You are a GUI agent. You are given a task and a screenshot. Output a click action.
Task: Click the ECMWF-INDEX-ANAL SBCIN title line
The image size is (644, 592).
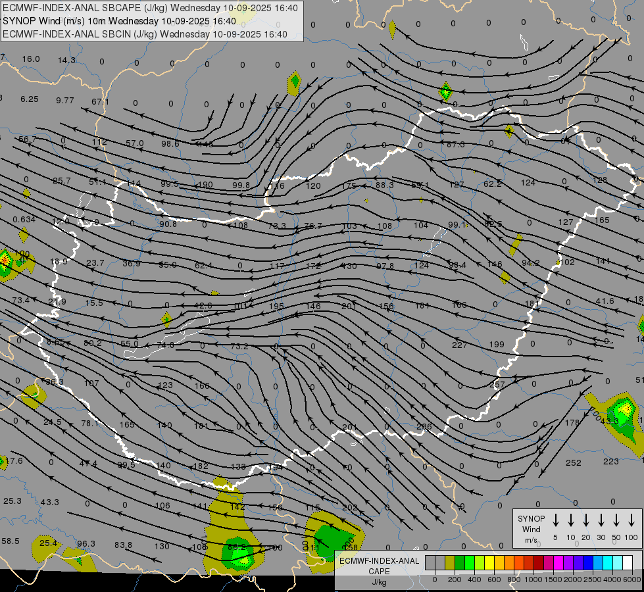tap(145, 34)
